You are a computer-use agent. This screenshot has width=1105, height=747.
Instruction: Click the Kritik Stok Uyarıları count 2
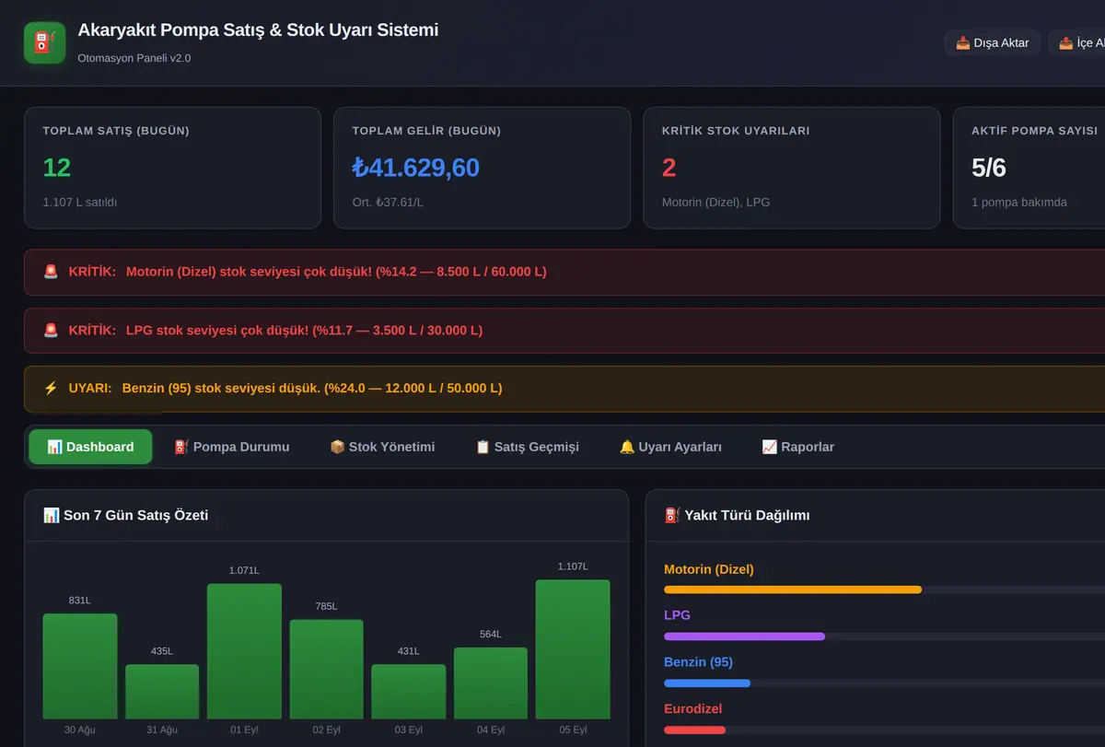pyautogui.click(x=669, y=168)
